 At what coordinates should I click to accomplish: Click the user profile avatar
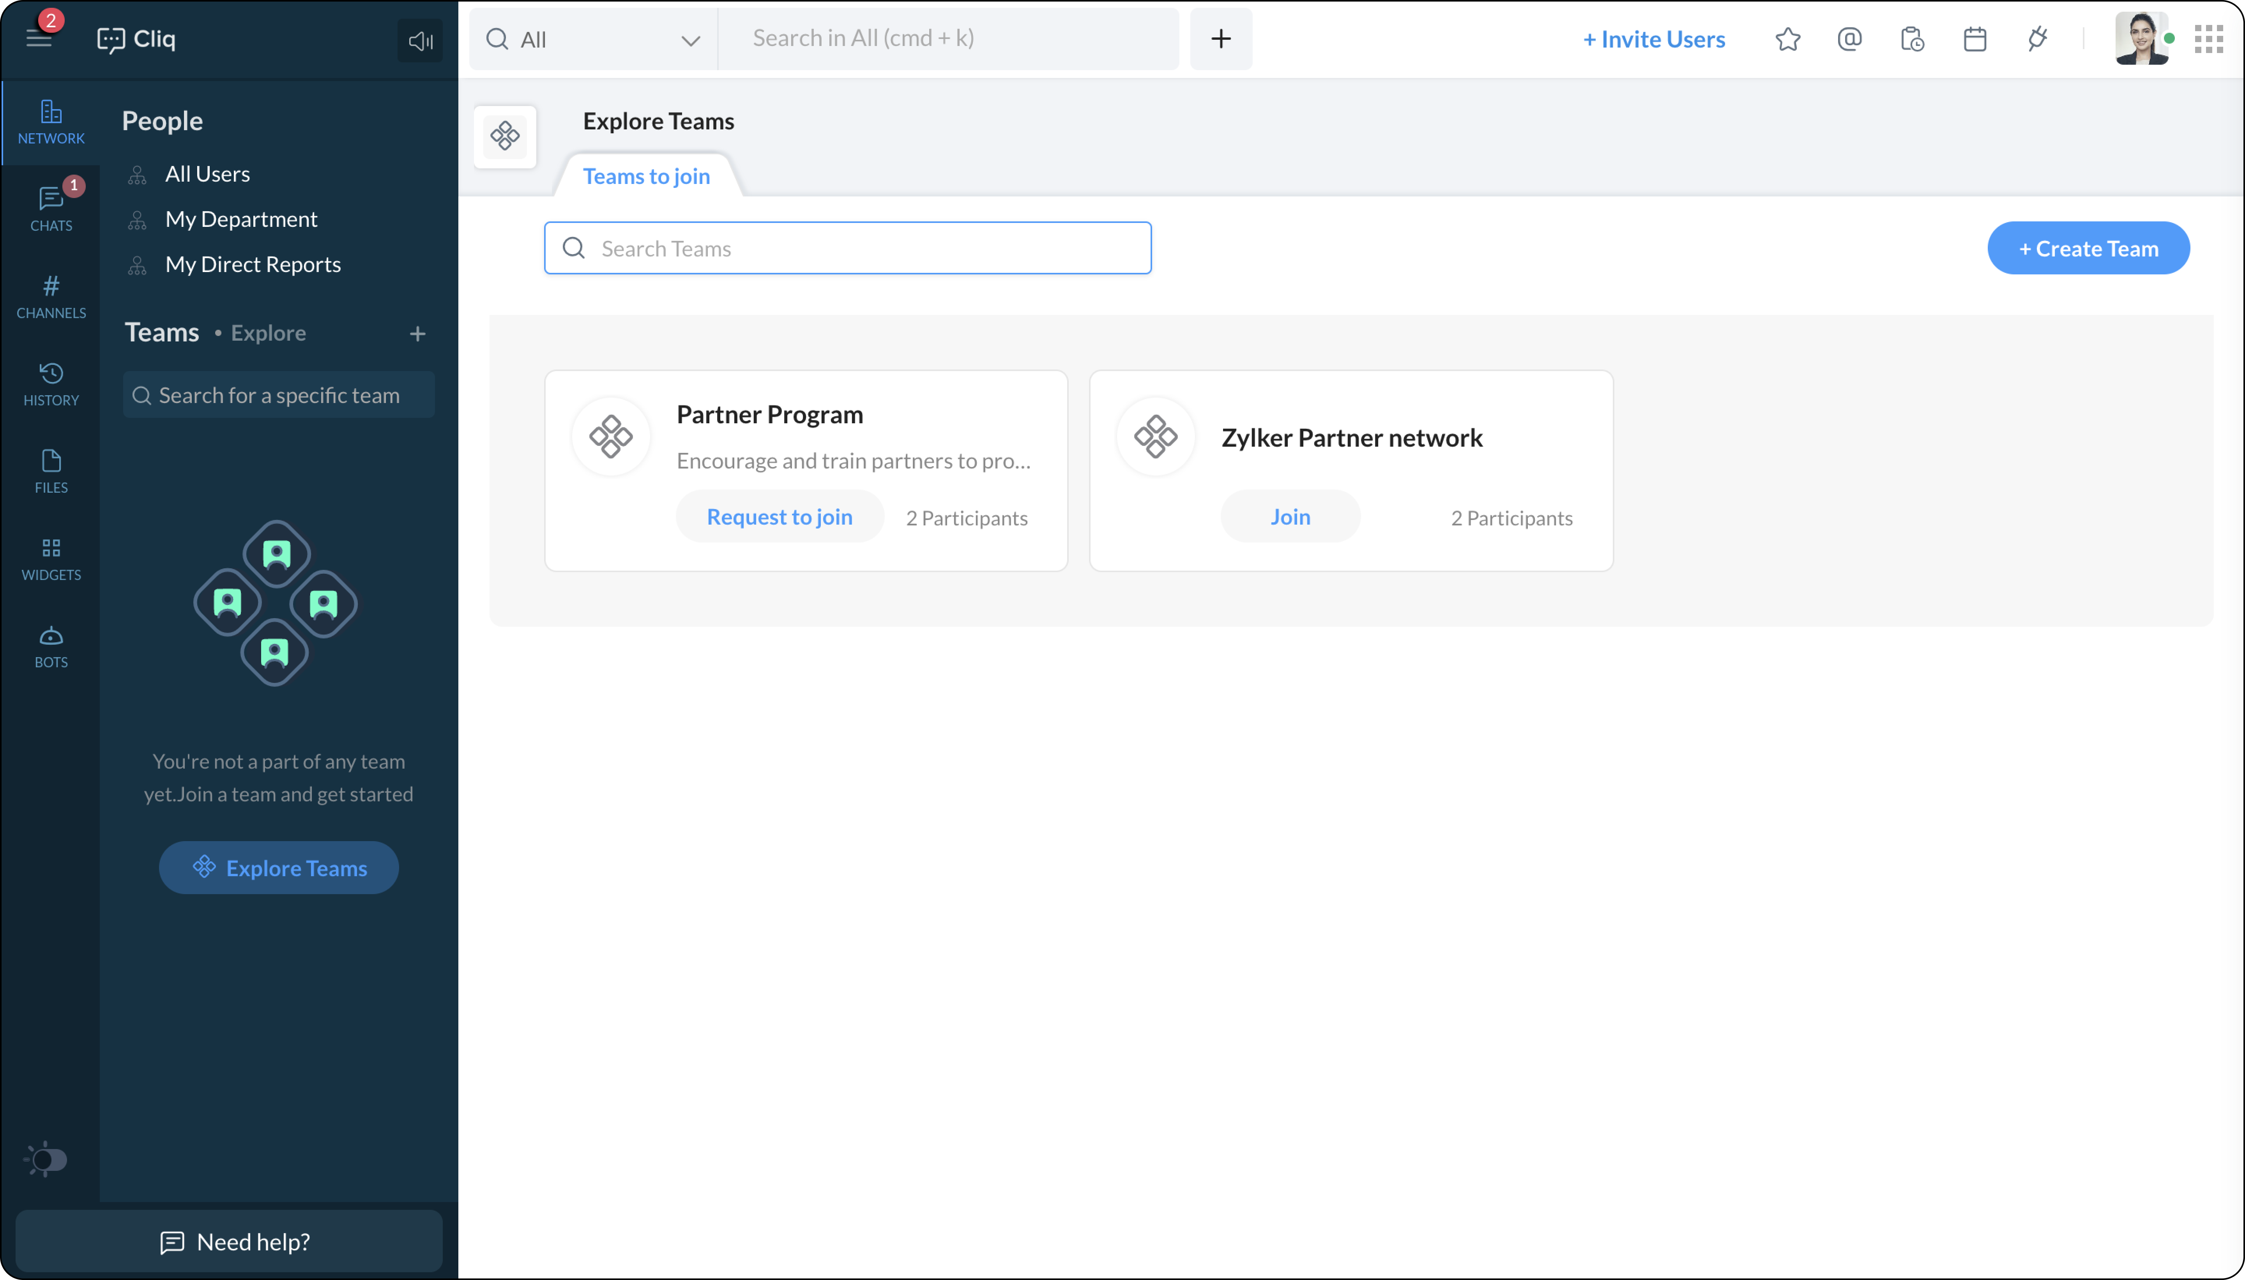click(2141, 39)
